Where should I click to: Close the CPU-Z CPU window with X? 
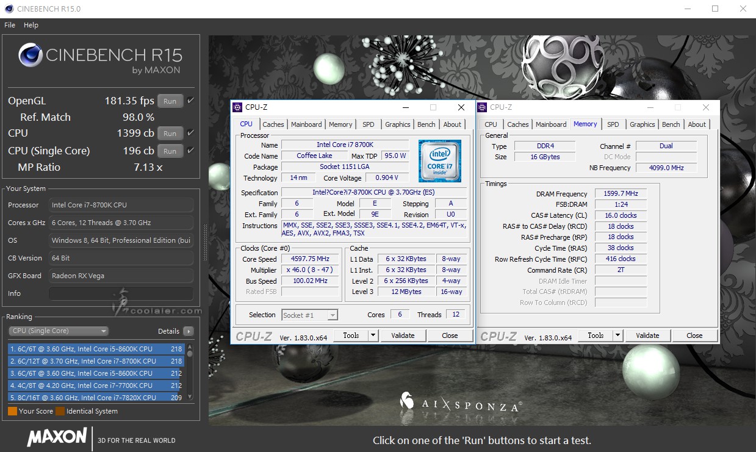[461, 107]
